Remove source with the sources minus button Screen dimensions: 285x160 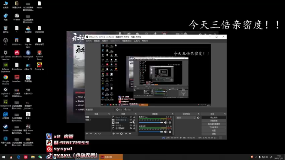[x=118, y=134]
